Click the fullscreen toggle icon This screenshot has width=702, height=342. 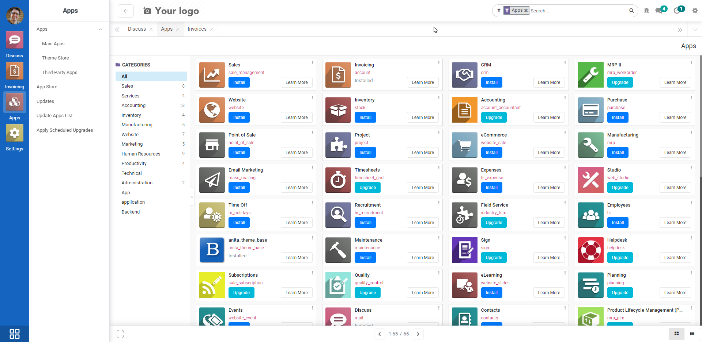(120, 334)
